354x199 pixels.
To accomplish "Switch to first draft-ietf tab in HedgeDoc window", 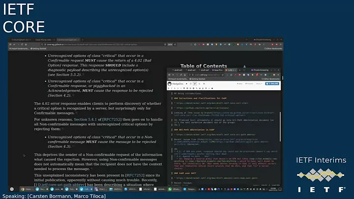I will pos(178,70).
